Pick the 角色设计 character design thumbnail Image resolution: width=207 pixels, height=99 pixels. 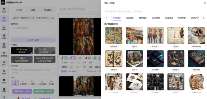coord(155,36)
